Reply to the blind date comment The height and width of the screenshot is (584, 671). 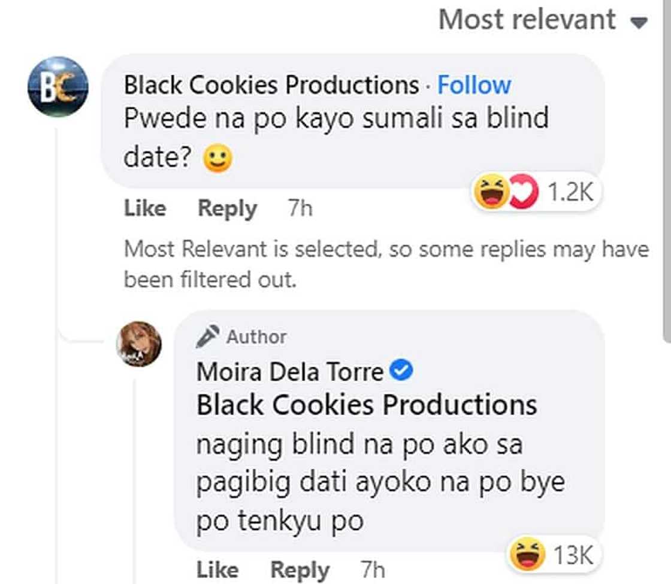point(227,209)
